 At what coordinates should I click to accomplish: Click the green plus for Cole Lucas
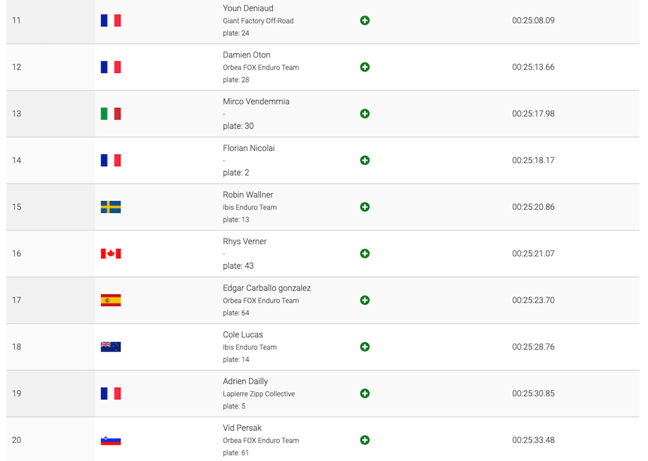coord(364,347)
